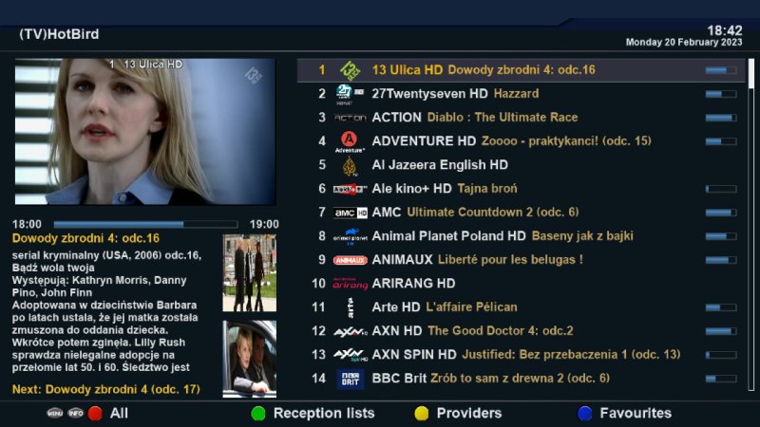Open Favourites with blue button
Screen dimensions: 760x427
pos(585,414)
